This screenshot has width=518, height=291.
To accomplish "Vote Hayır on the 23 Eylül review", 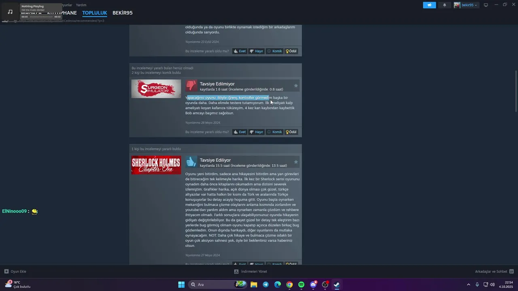I will point(256,51).
